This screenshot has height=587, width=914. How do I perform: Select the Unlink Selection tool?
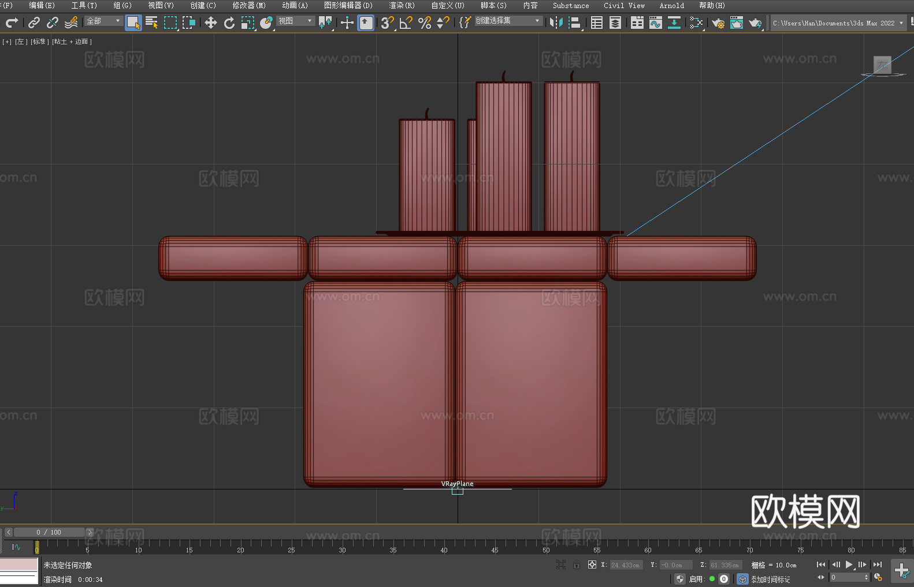[x=53, y=23]
